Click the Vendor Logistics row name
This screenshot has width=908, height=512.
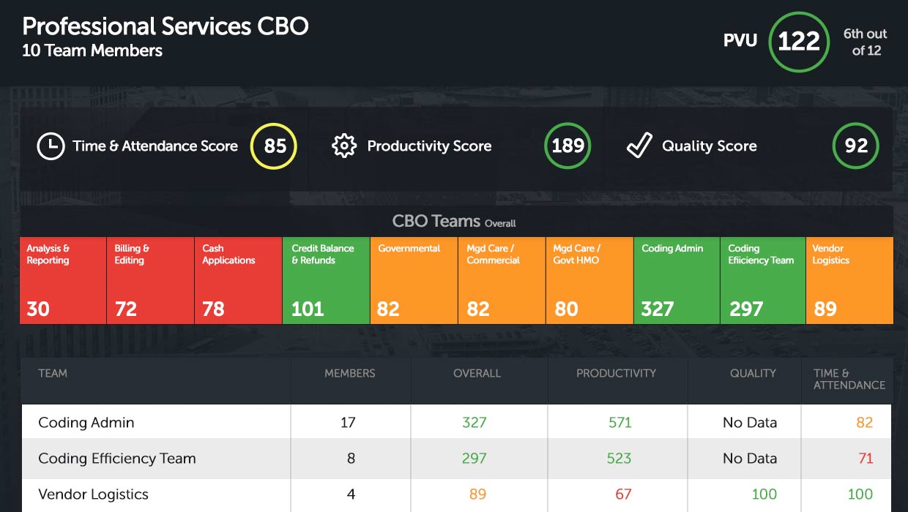(x=93, y=494)
